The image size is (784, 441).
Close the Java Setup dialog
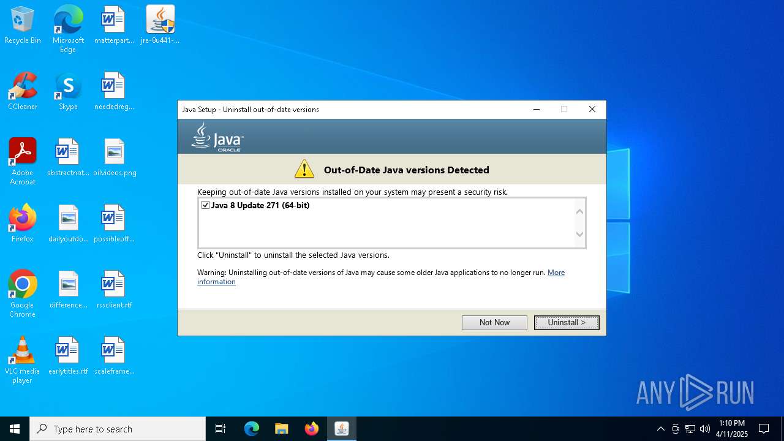(592, 109)
